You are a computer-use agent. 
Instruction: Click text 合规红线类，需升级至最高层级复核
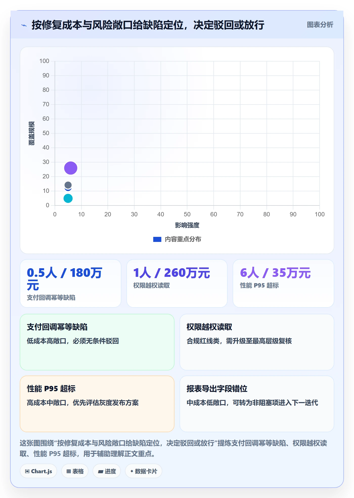pyautogui.click(x=239, y=341)
